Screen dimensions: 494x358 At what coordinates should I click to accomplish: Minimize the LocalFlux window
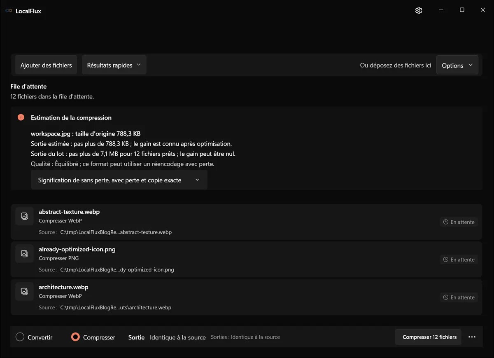[x=441, y=10]
